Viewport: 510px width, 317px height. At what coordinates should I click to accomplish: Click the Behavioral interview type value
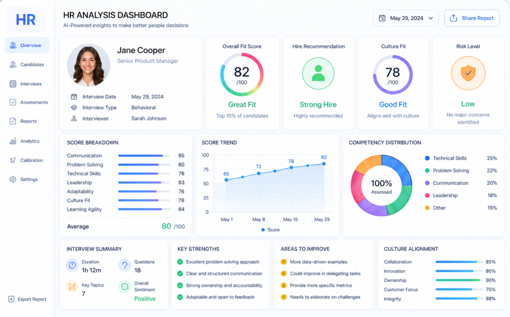click(143, 107)
